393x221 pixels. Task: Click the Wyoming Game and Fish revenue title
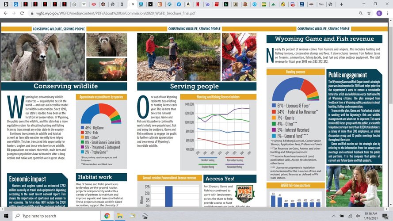point(324,39)
